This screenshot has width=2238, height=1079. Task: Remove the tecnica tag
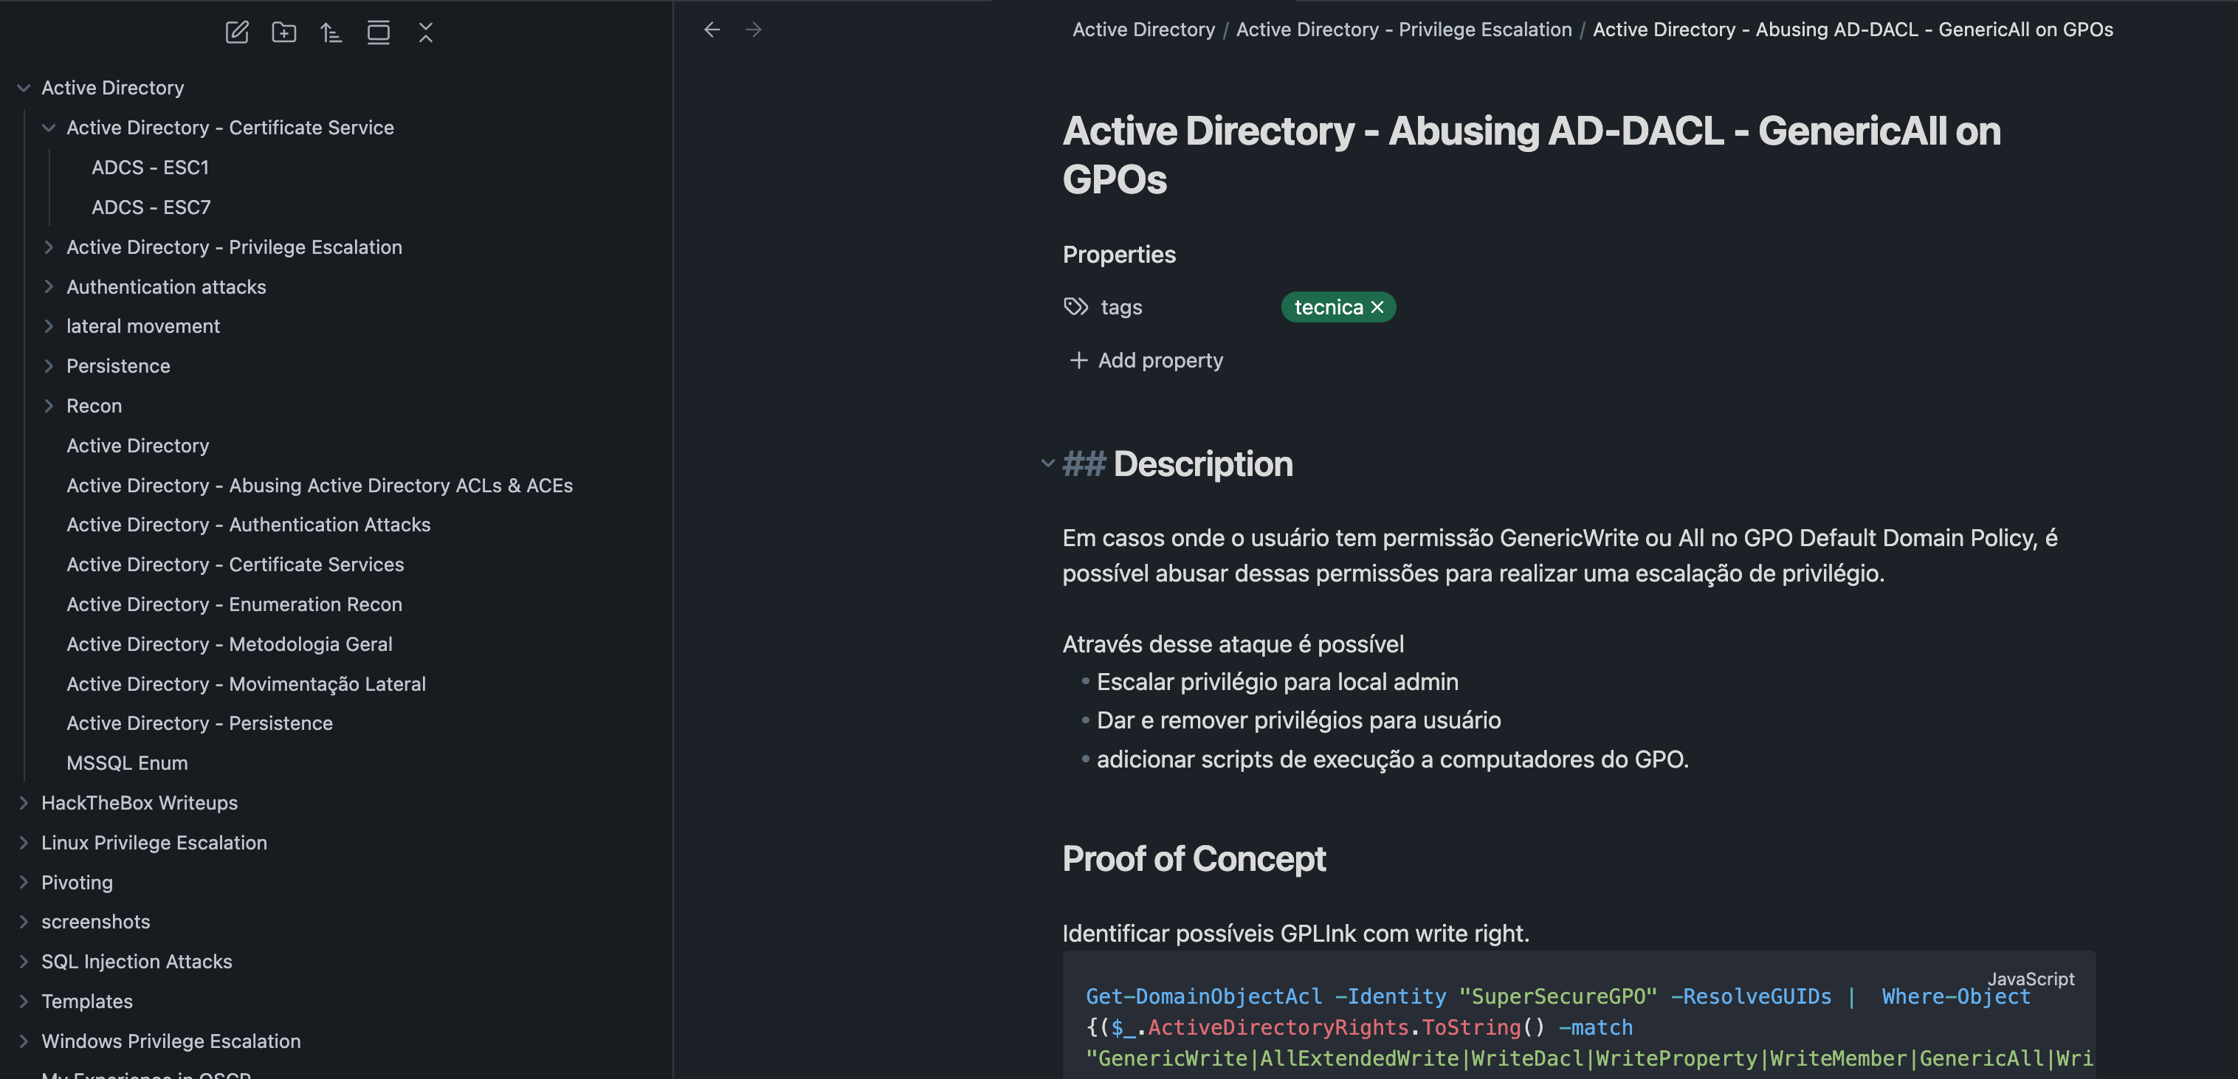pos(1377,307)
